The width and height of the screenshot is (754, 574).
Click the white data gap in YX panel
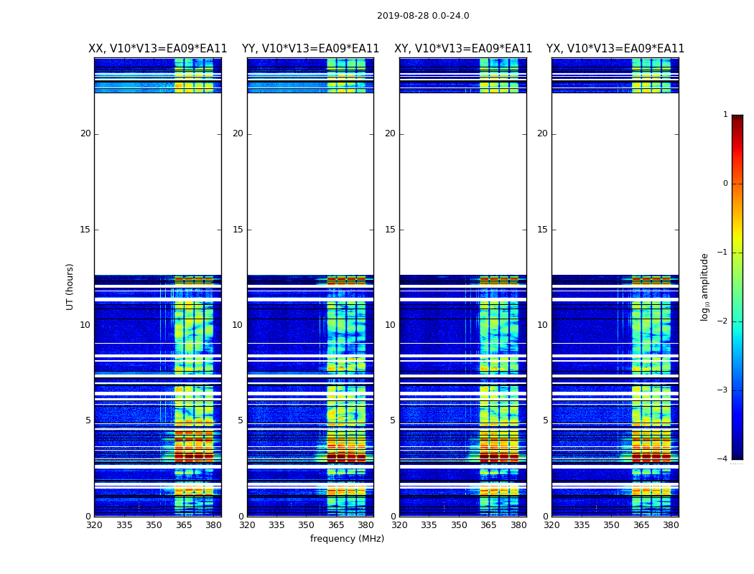coord(615,184)
